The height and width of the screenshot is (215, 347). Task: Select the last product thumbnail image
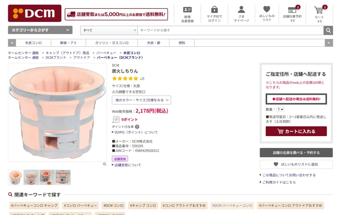coord(63,177)
